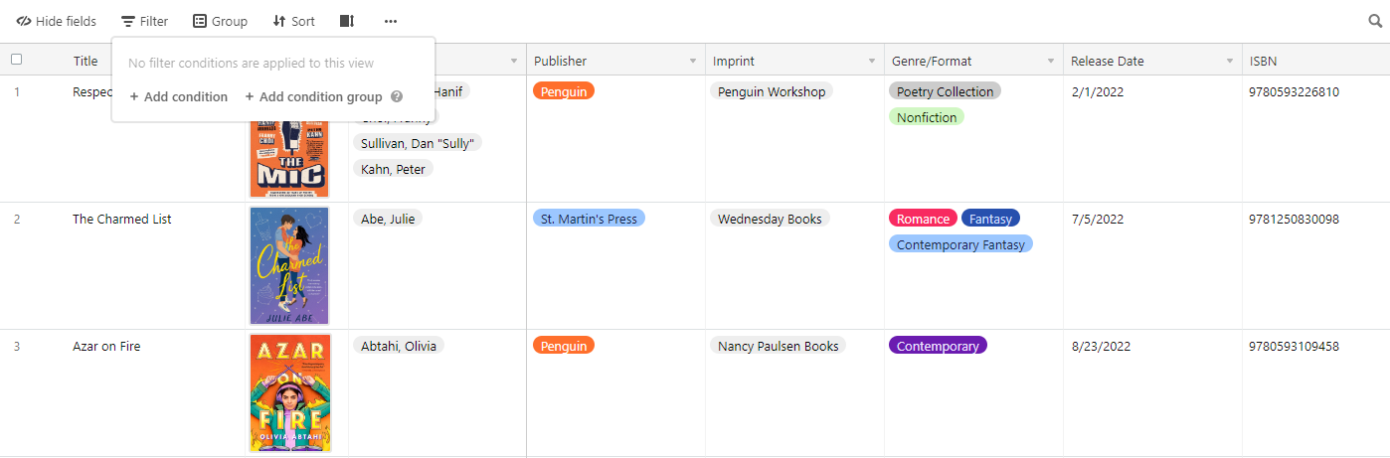Click the search magnifier icon

pos(1375,21)
